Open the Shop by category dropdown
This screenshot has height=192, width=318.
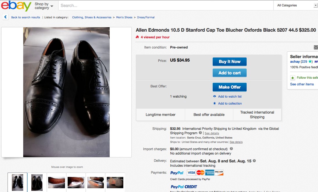[42, 5]
